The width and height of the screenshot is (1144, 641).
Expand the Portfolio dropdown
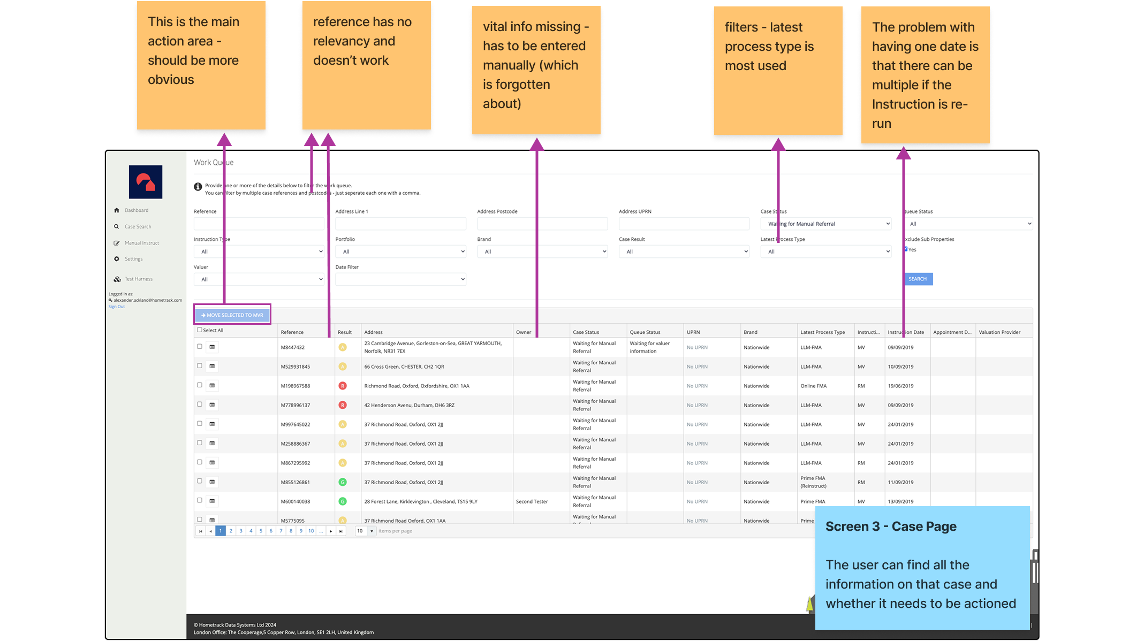click(400, 251)
